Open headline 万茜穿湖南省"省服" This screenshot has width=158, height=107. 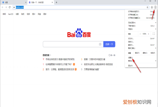coord(92,69)
